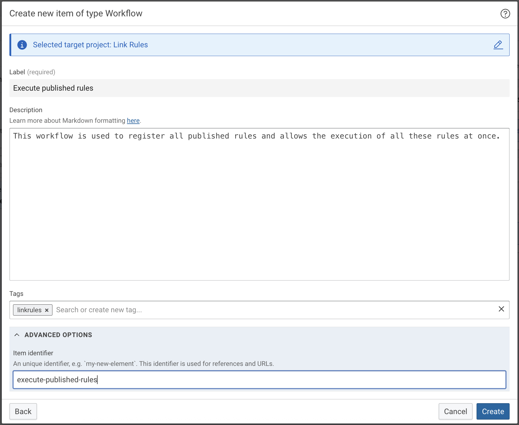
Task: Click the pencil icon to change target project
Action: 498,45
